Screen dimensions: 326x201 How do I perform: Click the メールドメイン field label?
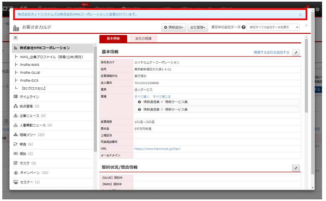(x=111, y=155)
